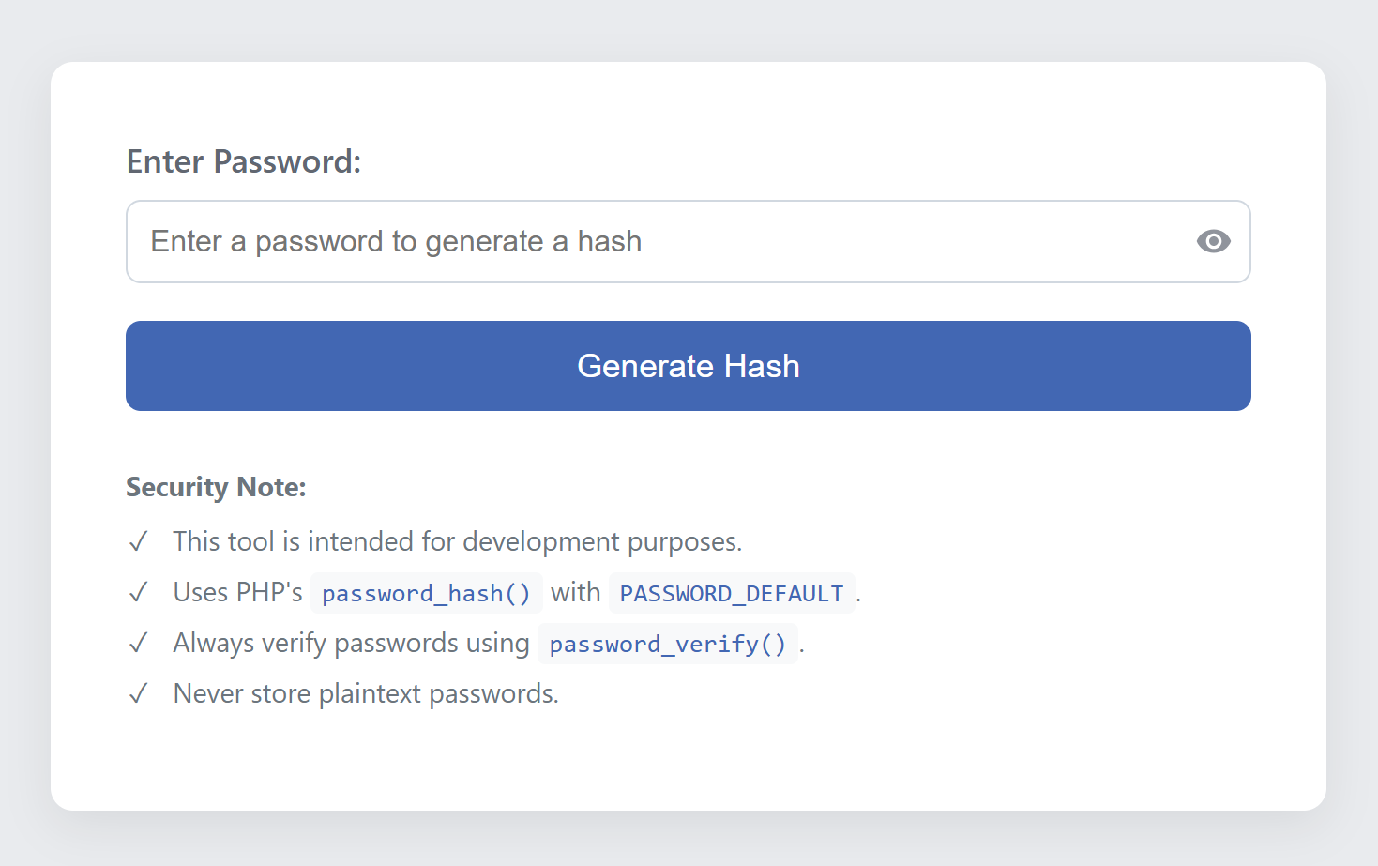The height and width of the screenshot is (866, 1378).
Task: Toggle password visibility with the eye icon
Action: [1213, 241]
